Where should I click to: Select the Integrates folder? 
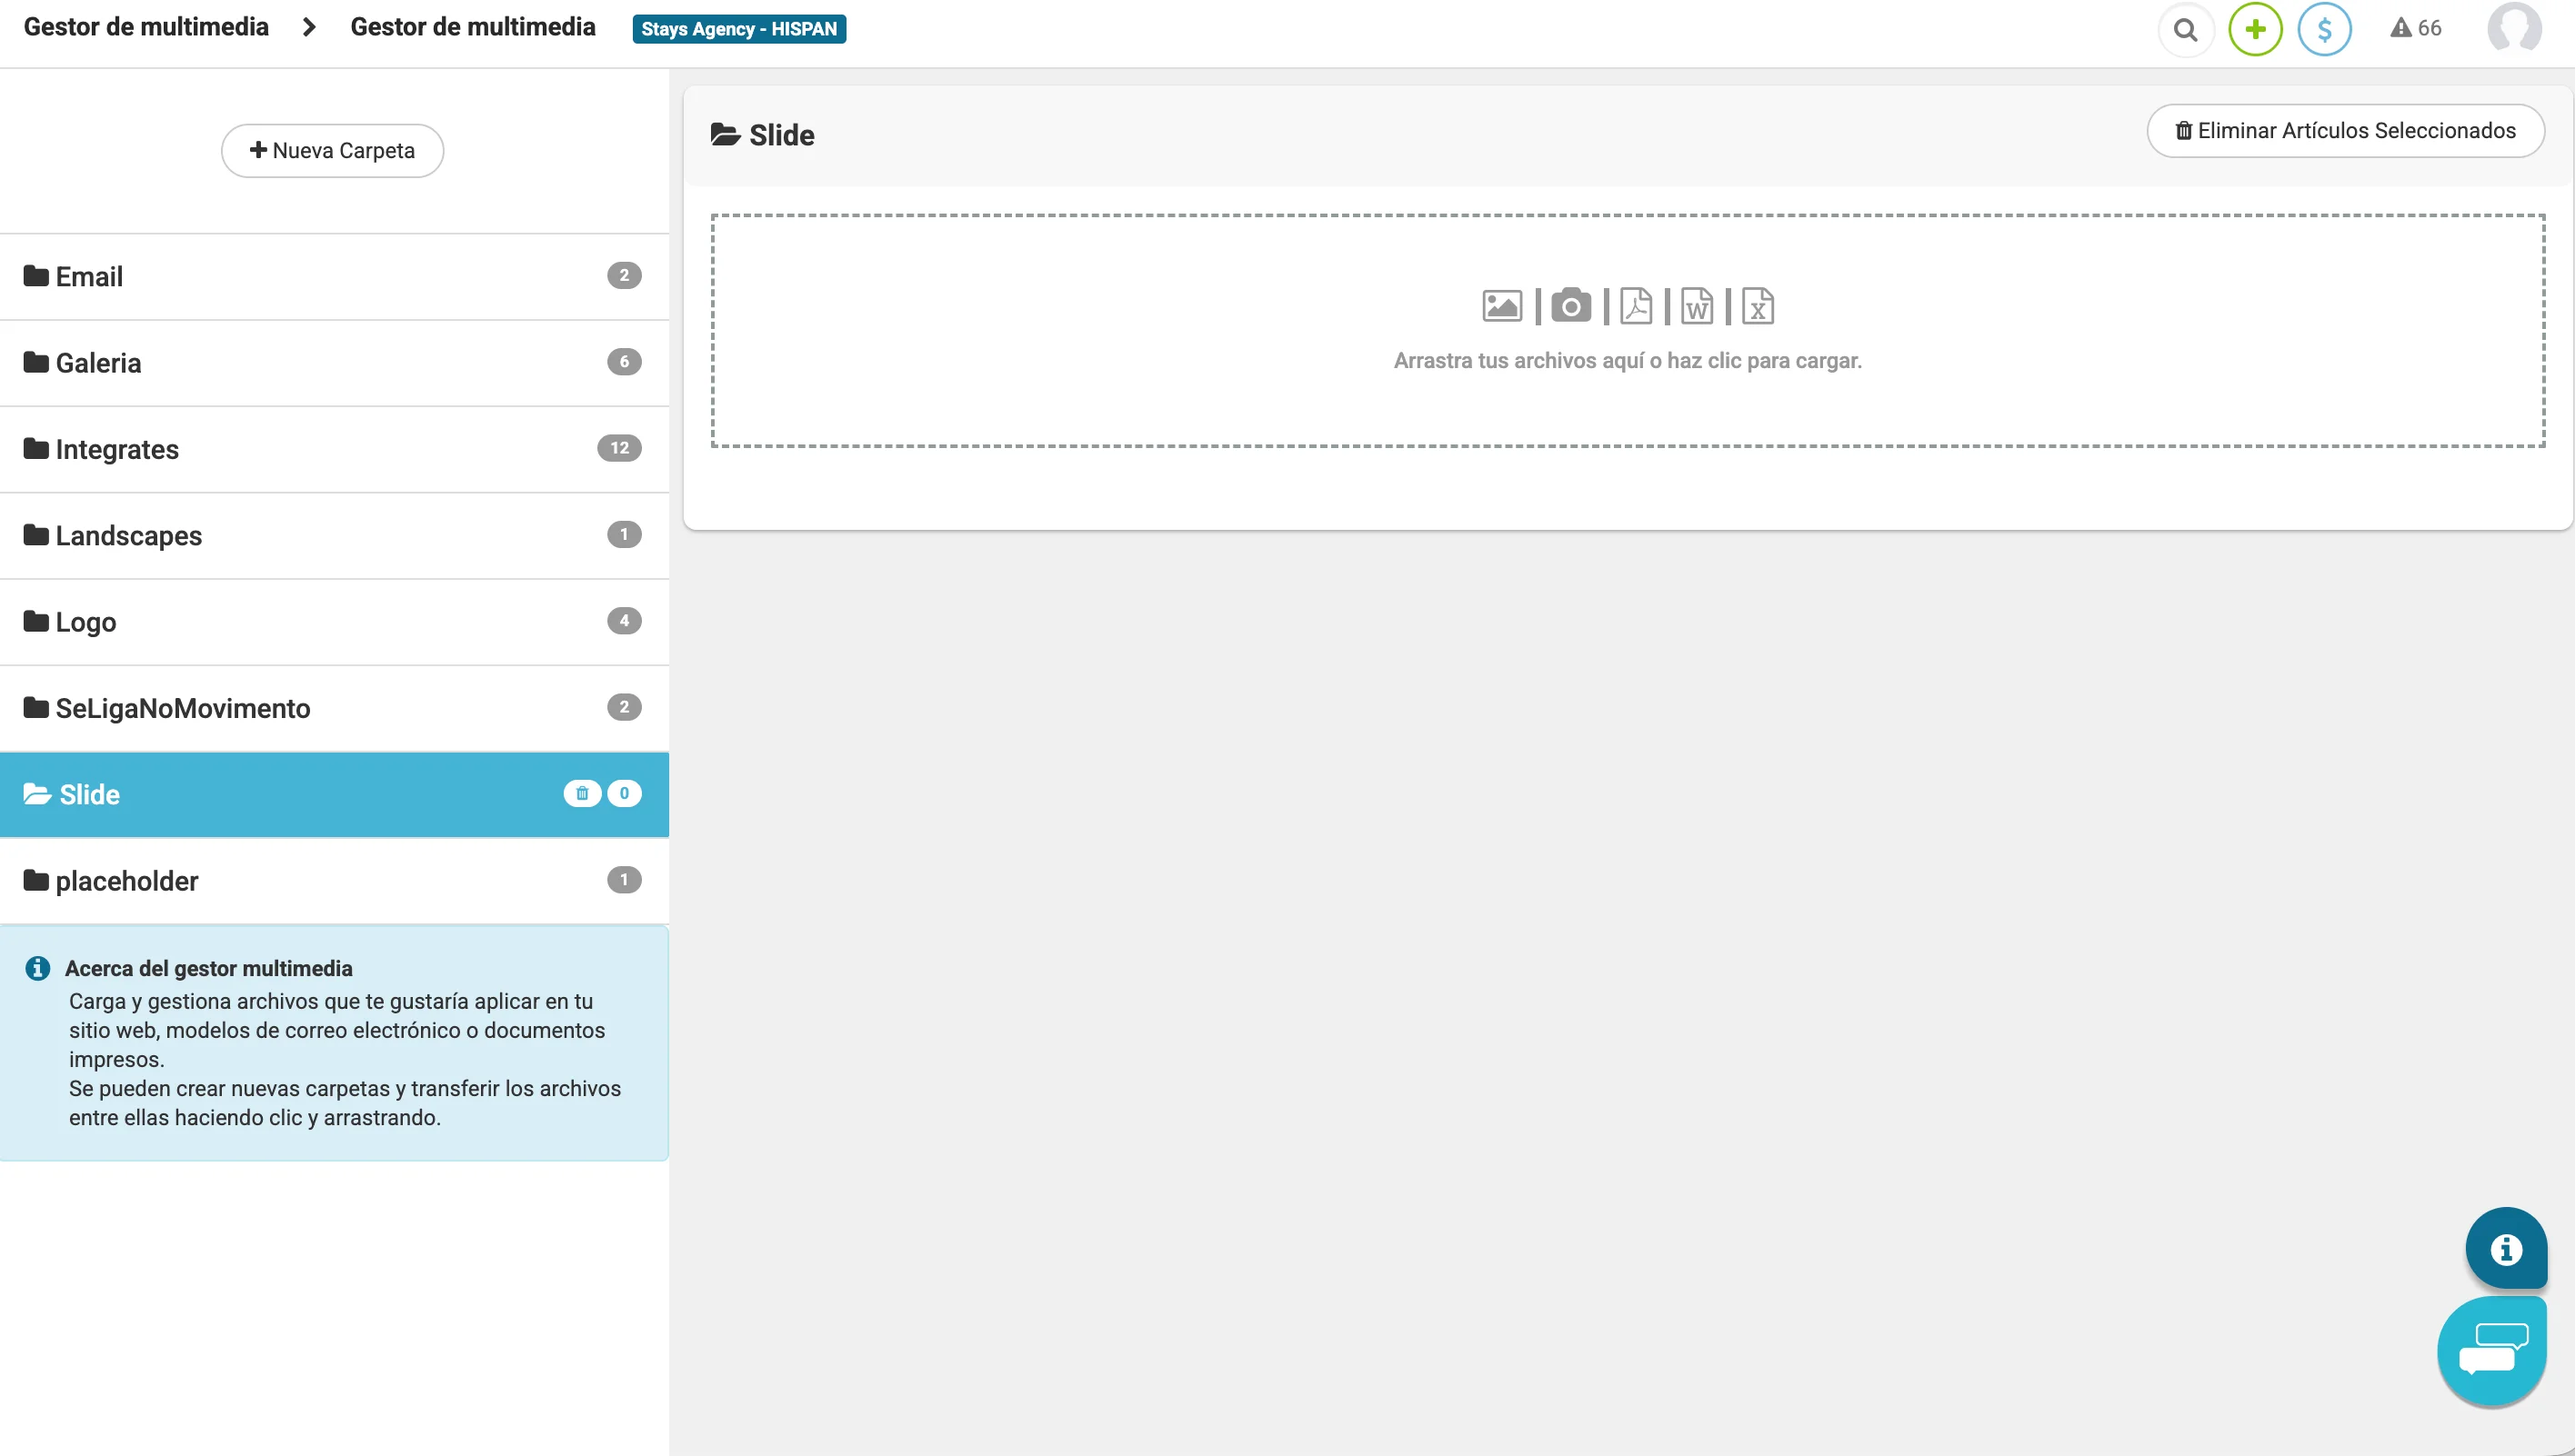[116, 450]
